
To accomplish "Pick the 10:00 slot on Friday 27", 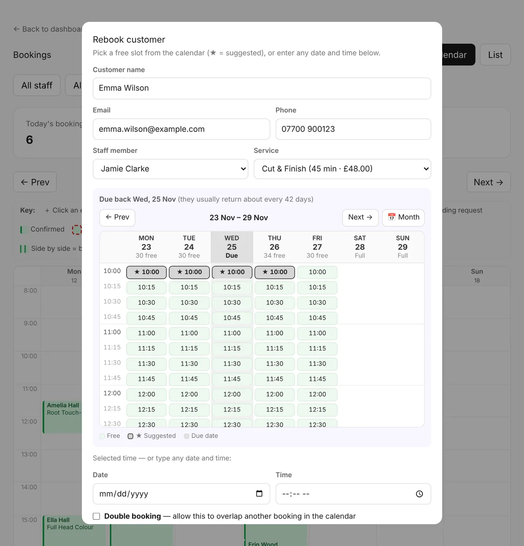I will (x=317, y=272).
